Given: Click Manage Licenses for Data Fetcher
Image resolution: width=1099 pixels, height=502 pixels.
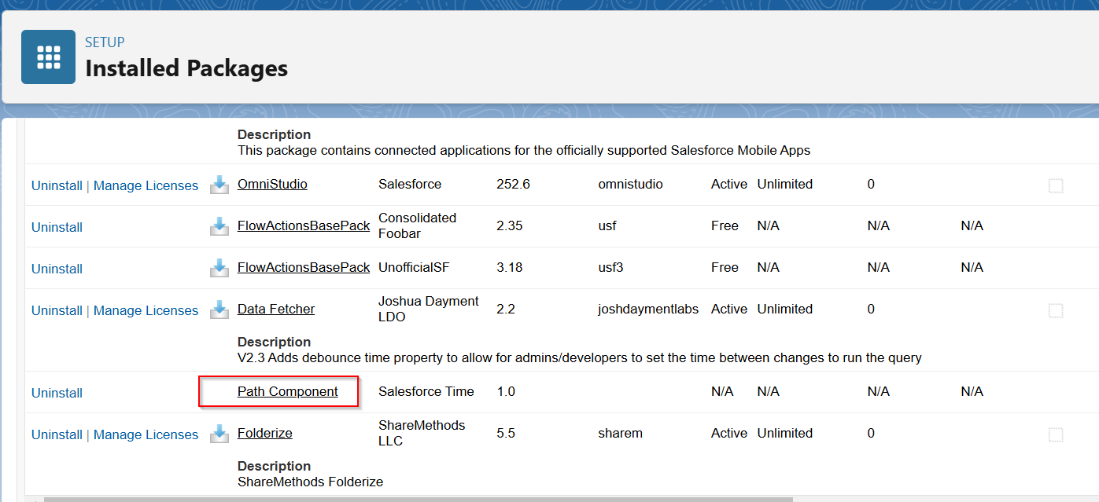Looking at the screenshot, I should (x=146, y=310).
